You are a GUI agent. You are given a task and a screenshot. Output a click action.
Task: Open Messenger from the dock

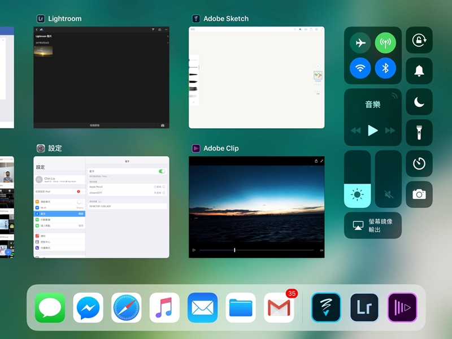click(88, 307)
